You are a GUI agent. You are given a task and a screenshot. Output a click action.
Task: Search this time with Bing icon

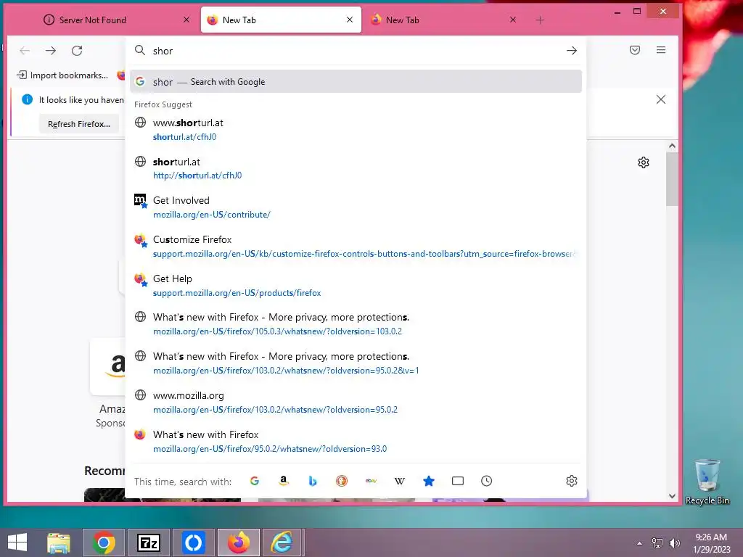(x=312, y=482)
